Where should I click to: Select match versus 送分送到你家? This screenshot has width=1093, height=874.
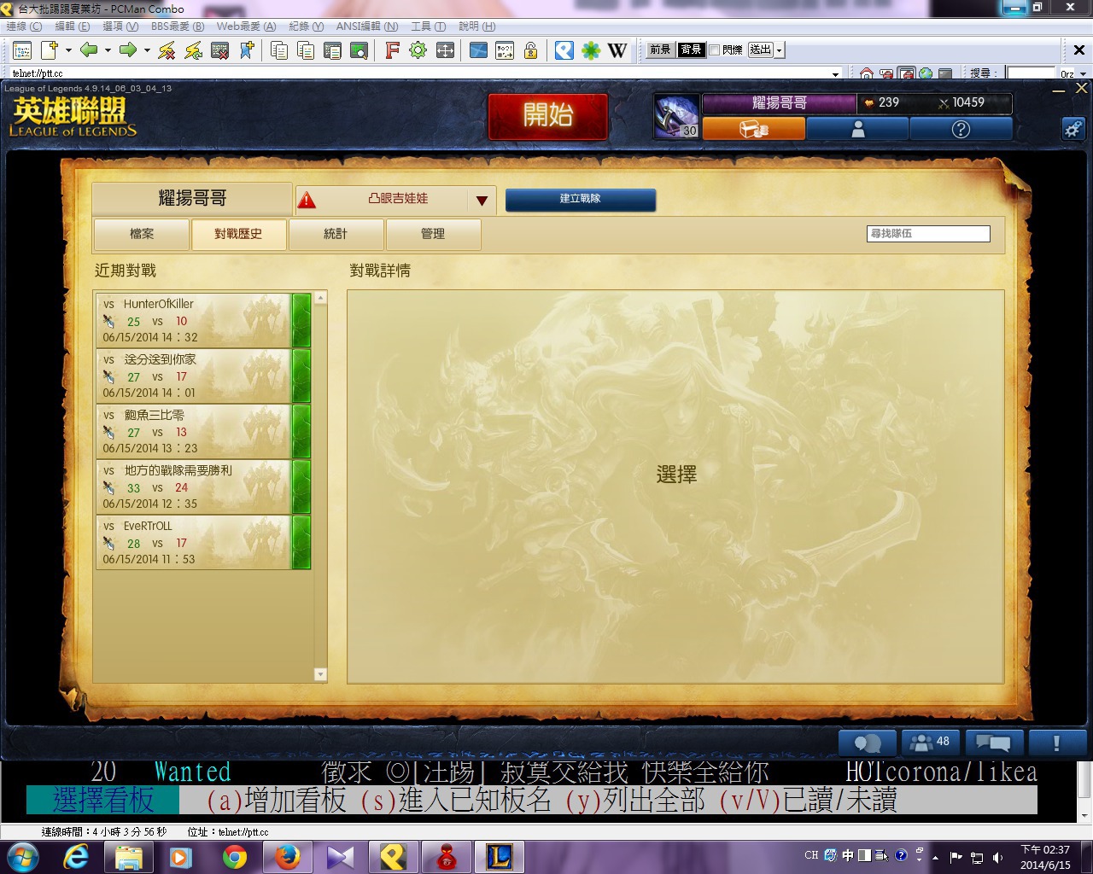(203, 376)
